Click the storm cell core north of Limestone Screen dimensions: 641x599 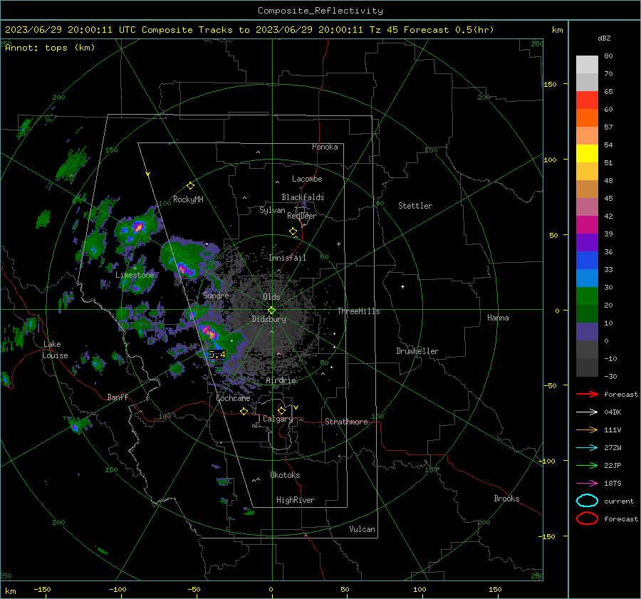pyautogui.click(x=137, y=226)
